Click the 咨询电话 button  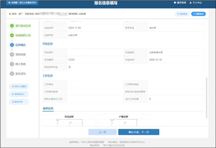[x=182, y=14]
